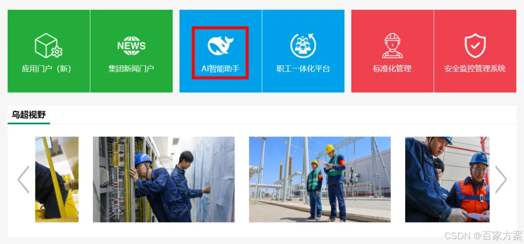Click the 应用门户（新）label
Viewport: 524px width, 244px height.
(x=47, y=69)
